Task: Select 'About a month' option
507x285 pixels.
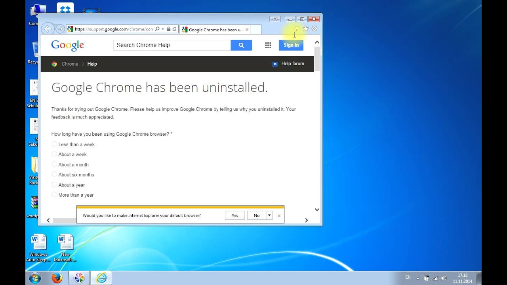Action: 54,164
